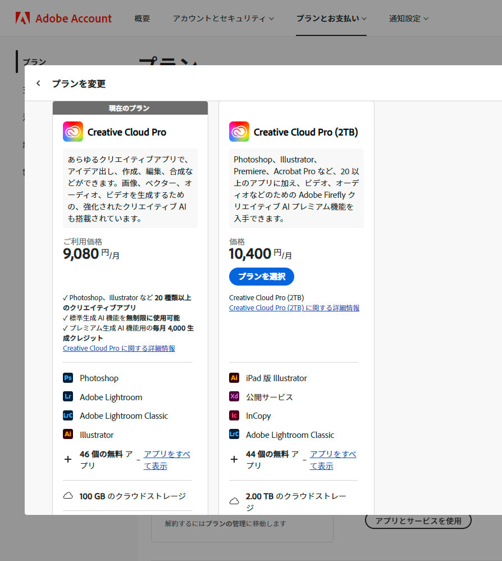
Task: Click the Adobe Account title
Action: 74,18
